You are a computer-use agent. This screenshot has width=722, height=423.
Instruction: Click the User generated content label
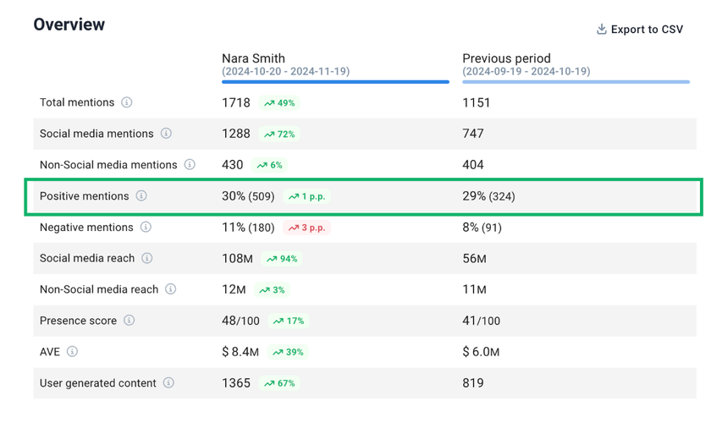coord(98,383)
